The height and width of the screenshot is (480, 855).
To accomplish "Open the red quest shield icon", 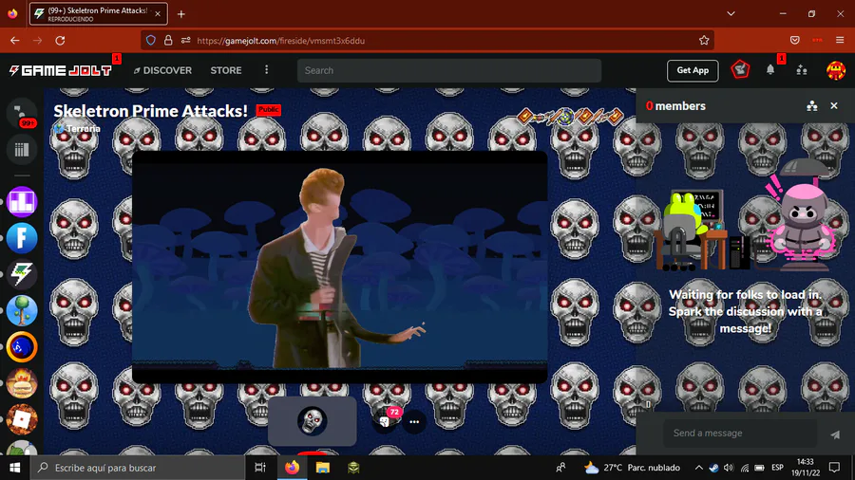I will coord(740,69).
